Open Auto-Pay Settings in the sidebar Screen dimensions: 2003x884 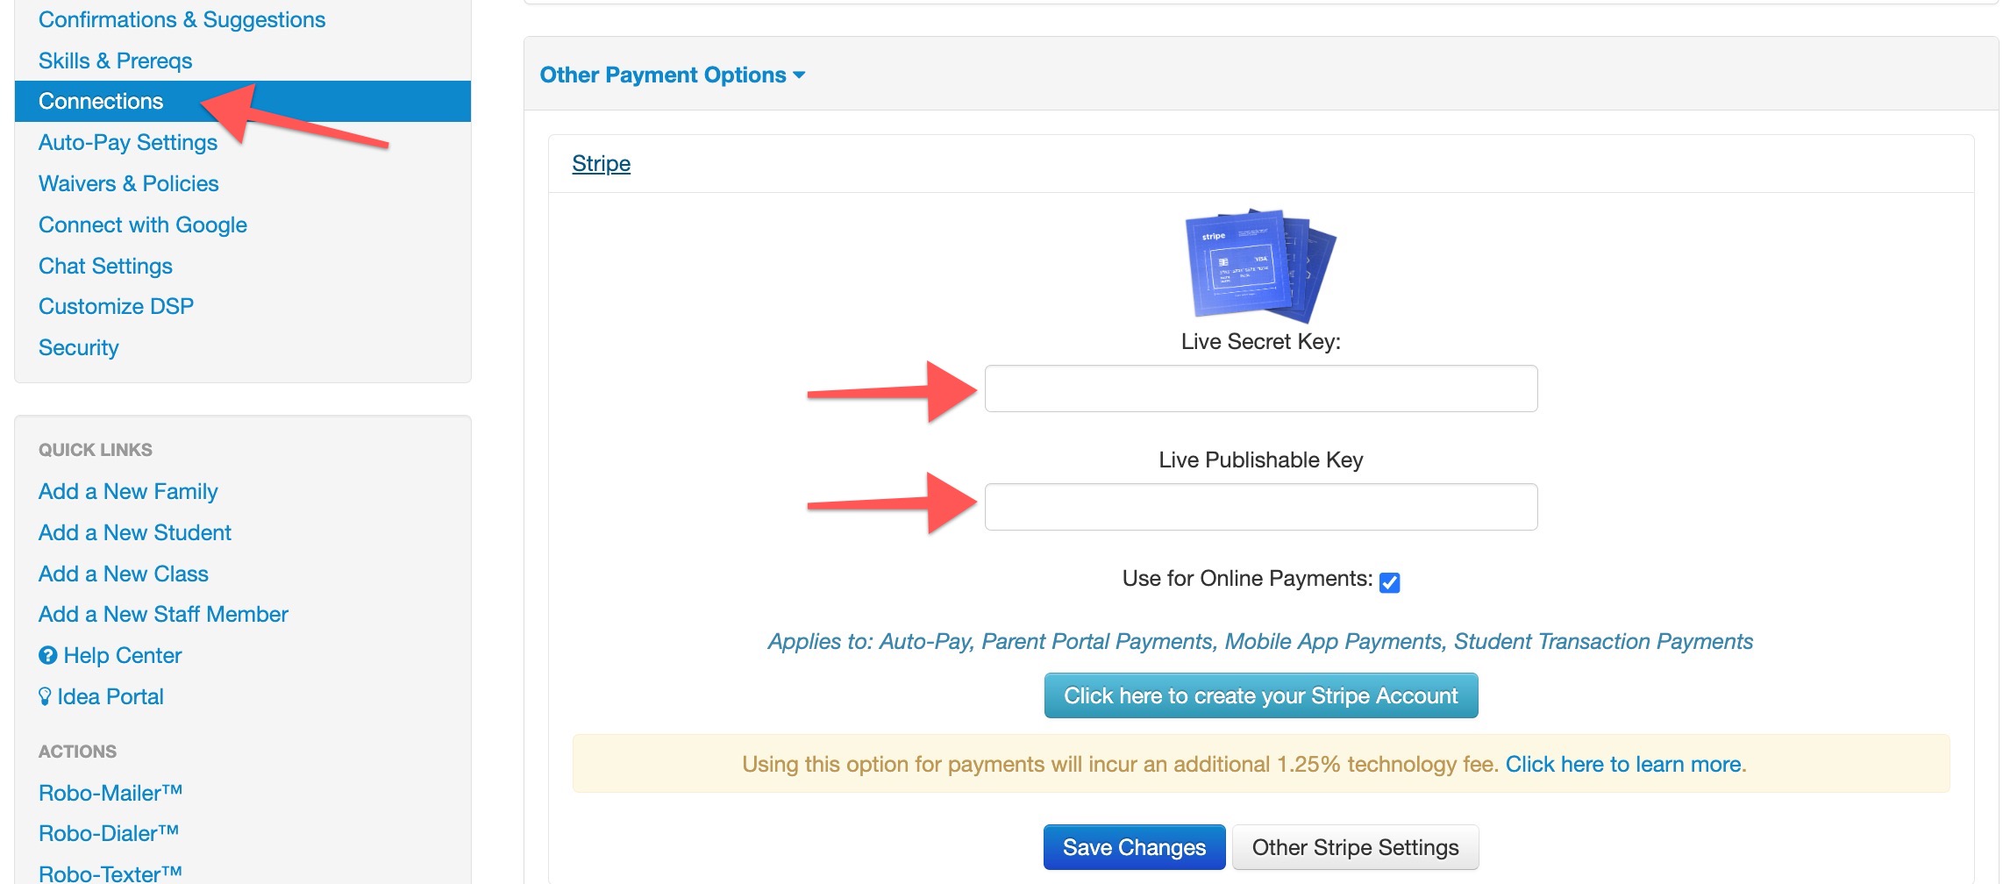pos(128,142)
